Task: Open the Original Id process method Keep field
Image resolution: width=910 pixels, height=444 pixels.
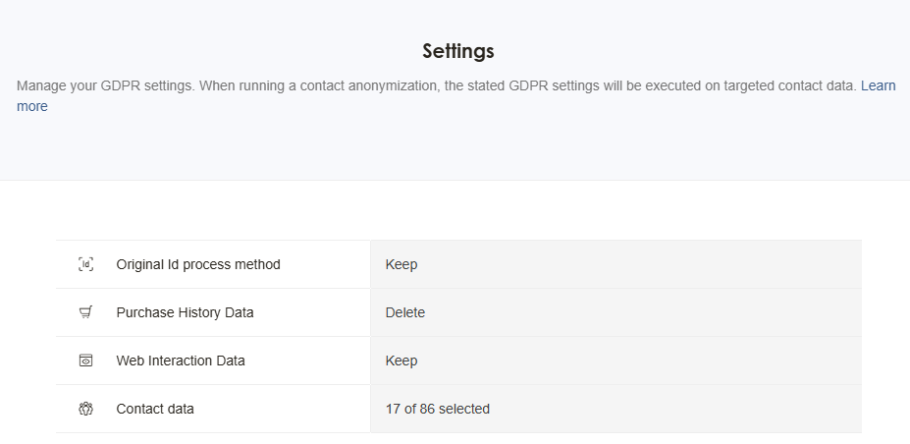Action: coord(616,264)
